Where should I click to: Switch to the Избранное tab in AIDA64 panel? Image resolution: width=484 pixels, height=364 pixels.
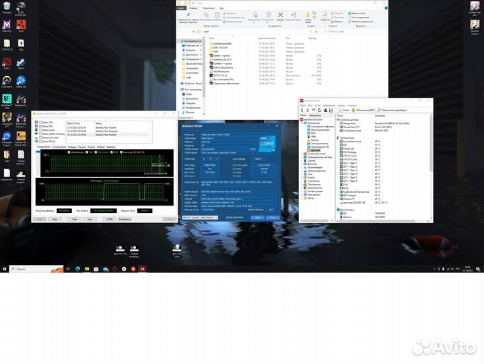click(x=315, y=115)
